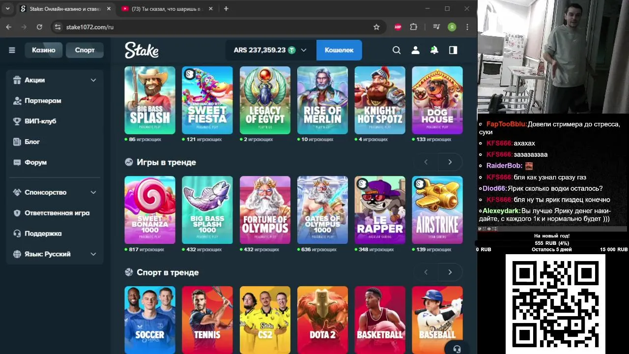Open the floating support headset button
The width and height of the screenshot is (629, 354).
[457, 349]
